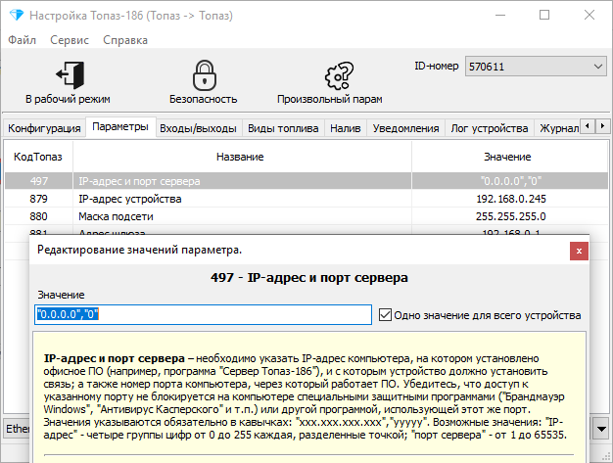
Task: Open the 'Налив' tab
Action: (x=346, y=128)
